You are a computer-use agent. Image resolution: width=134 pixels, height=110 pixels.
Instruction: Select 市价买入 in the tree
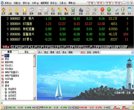[9, 66]
